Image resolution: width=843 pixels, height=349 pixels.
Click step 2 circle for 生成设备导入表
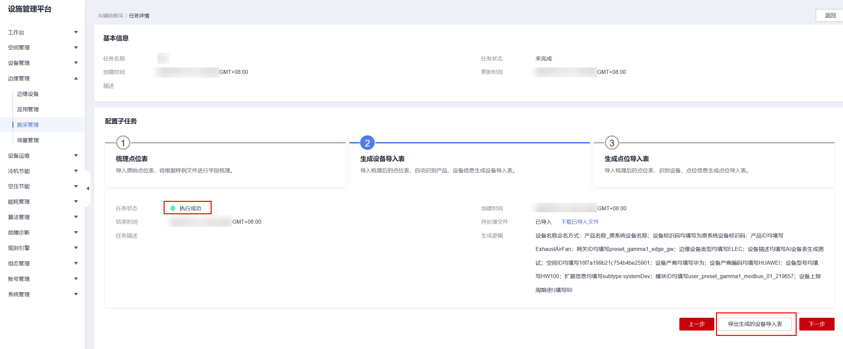coord(367,143)
